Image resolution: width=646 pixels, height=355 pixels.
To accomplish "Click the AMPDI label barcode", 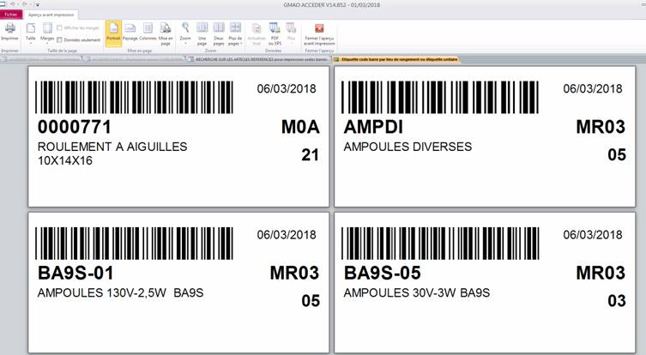I will pyautogui.click(x=440, y=97).
